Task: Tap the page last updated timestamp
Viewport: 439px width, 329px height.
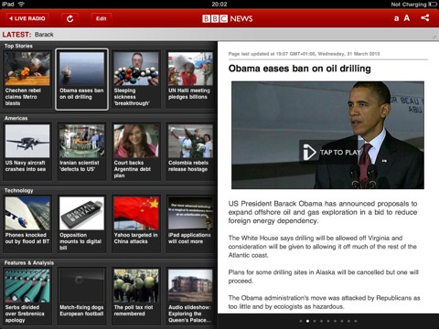Action: click(304, 54)
